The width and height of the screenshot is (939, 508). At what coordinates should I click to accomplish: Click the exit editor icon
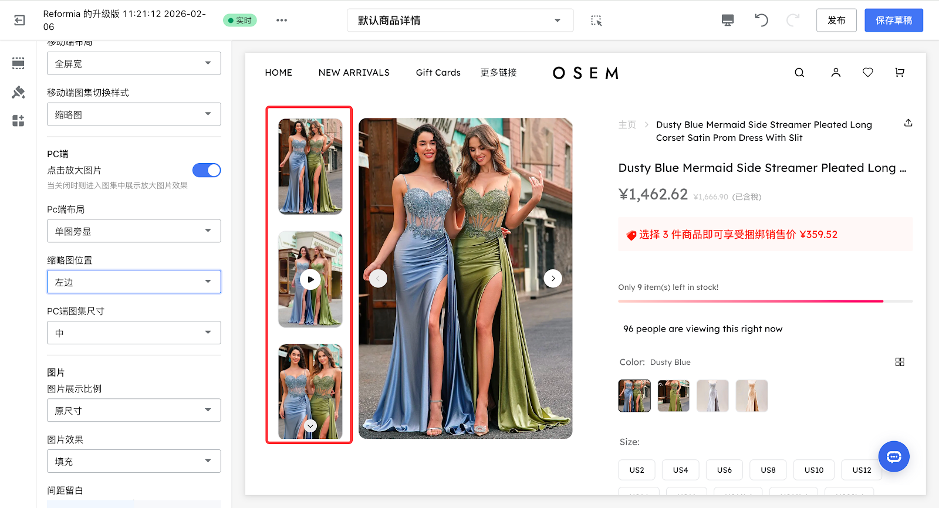pos(19,21)
